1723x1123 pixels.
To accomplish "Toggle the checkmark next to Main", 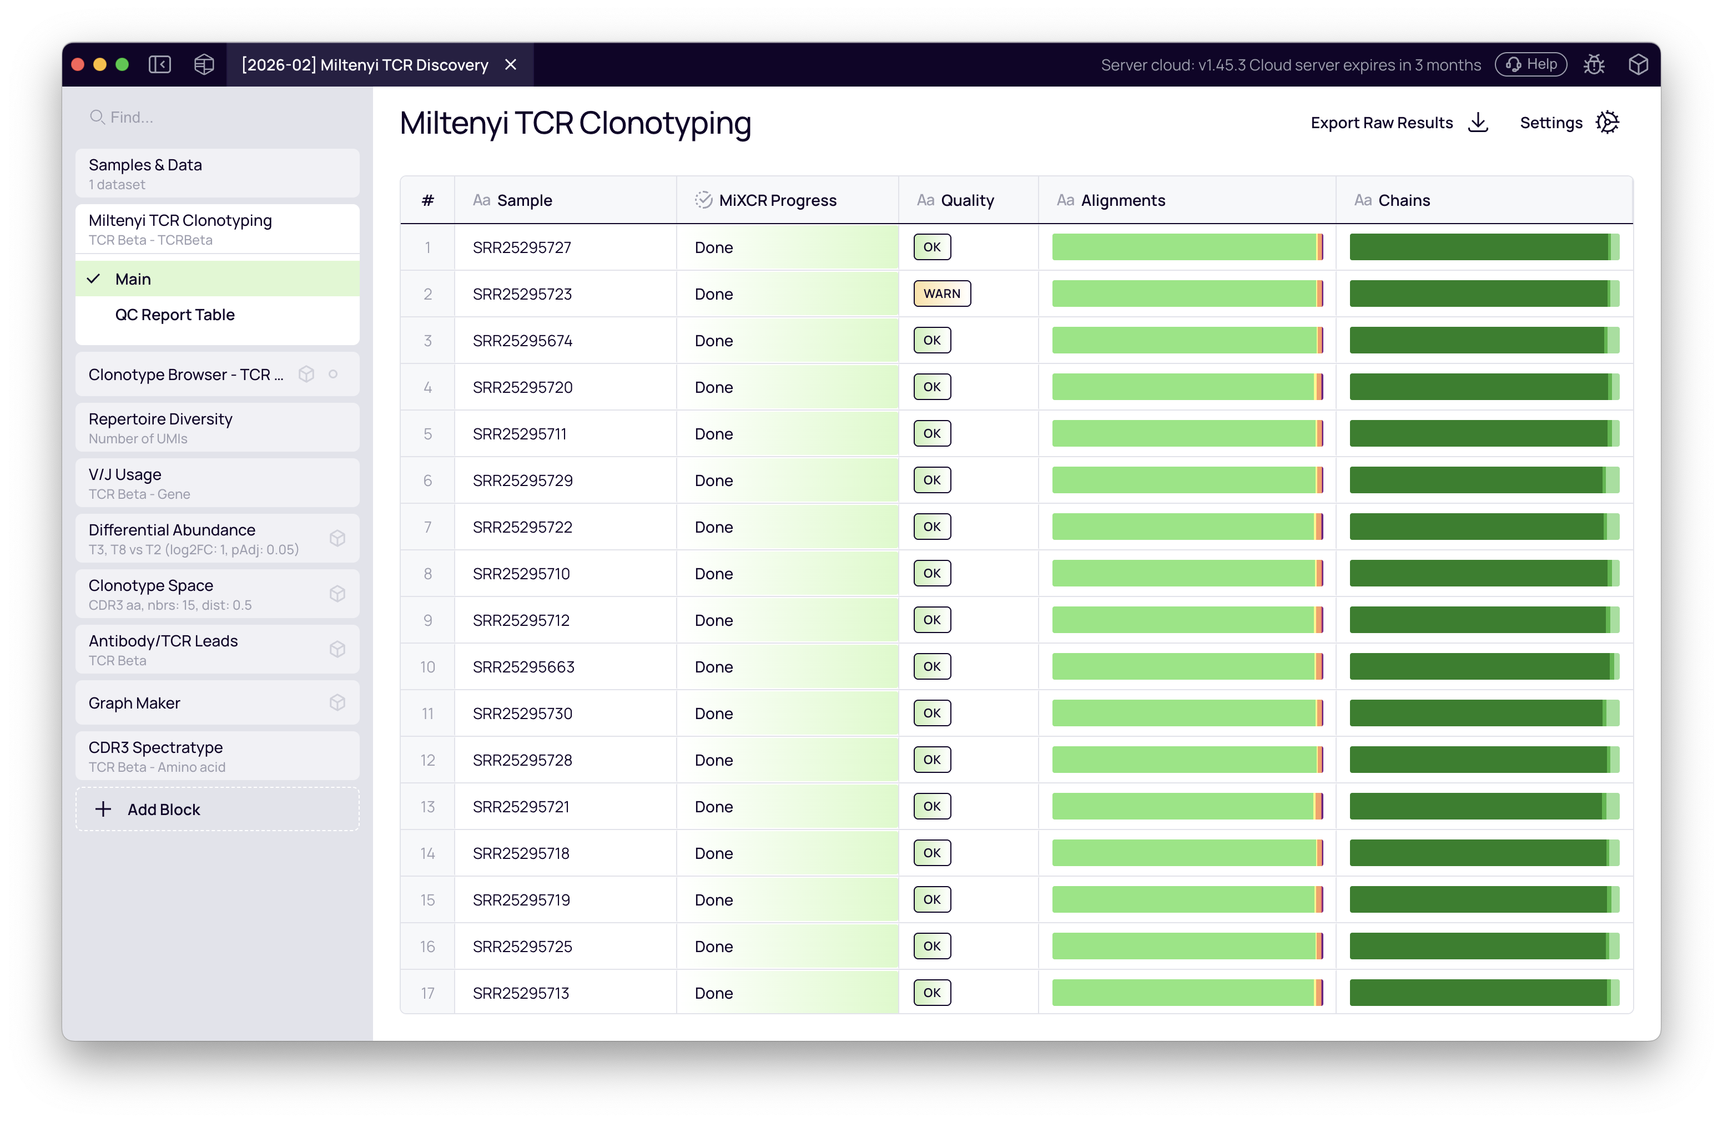I will [x=93, y=279].
